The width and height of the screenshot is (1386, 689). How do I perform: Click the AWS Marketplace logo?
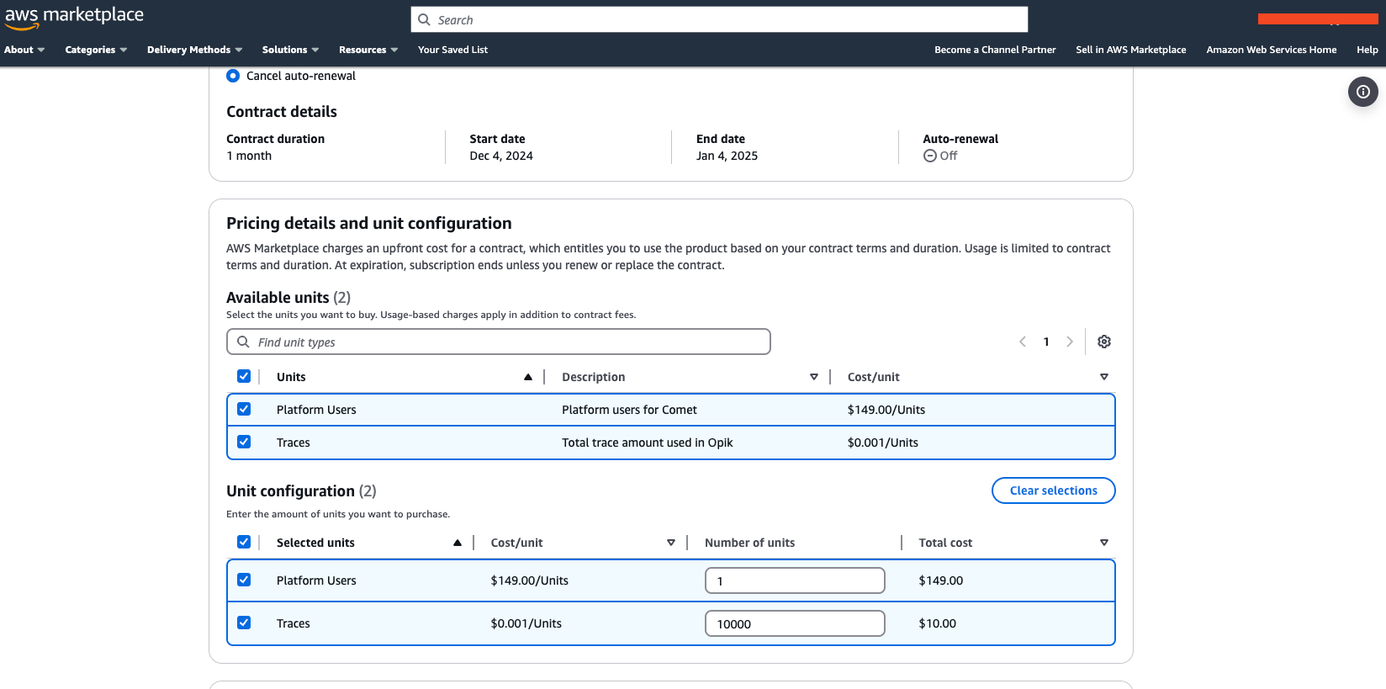(x=74, y=17)
